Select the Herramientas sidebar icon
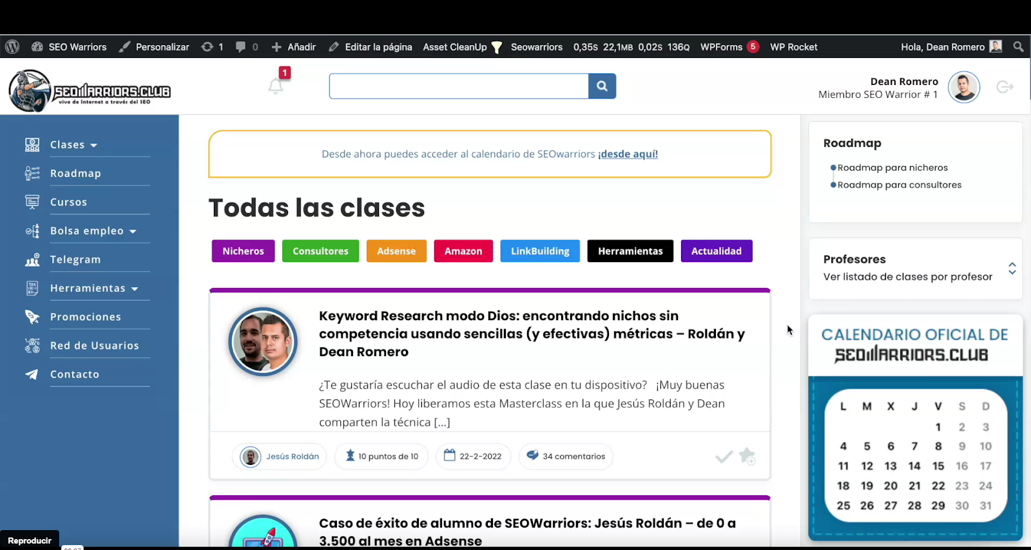 pyautogui.click(x=32, y=289)
